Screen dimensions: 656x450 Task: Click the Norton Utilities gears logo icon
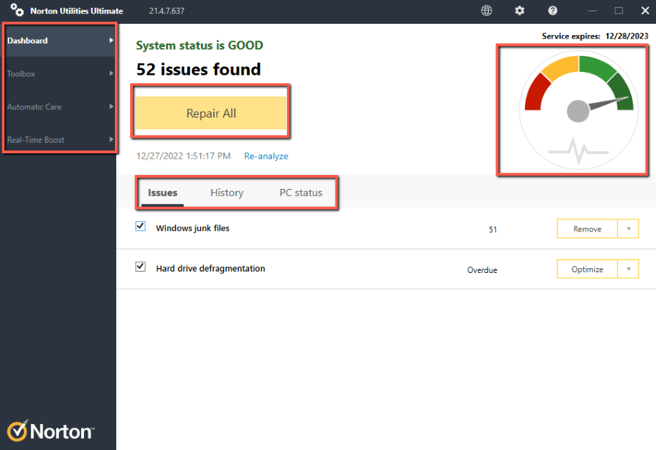pos(18,10)
